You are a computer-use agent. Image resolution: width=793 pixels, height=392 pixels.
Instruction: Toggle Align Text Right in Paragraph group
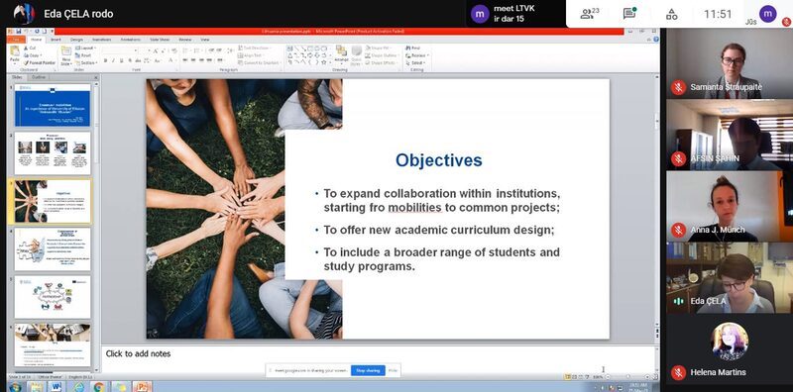pyautogui.click(x=201, y=60)
